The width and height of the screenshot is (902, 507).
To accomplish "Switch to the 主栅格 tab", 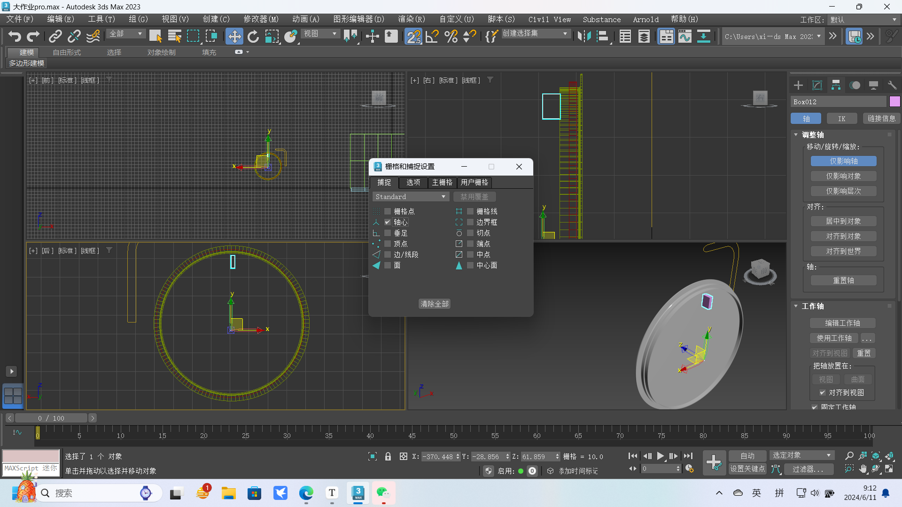I will pyautogui.click(x=442, y=182).
